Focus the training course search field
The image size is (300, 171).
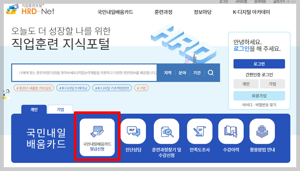click(84, 73)
